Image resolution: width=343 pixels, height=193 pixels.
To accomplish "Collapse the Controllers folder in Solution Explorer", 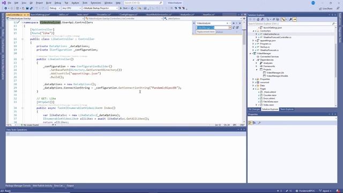I will pyautogui.click(x=253, y=31).
